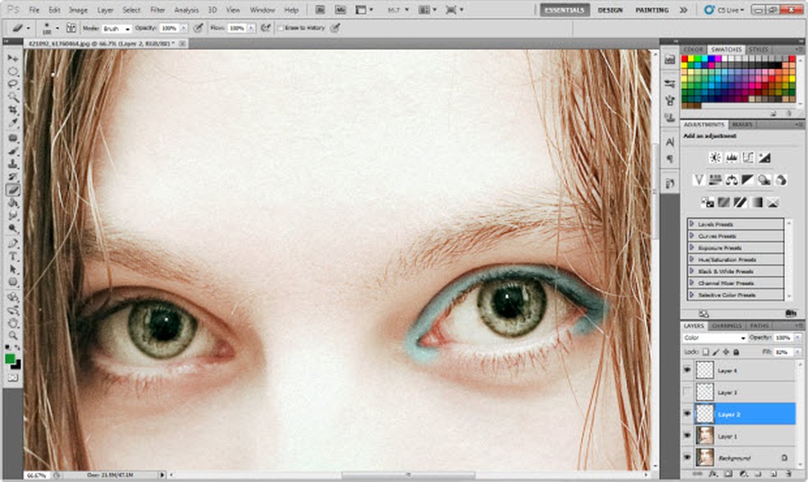Switch to the Channels tab

click(726, 326)
